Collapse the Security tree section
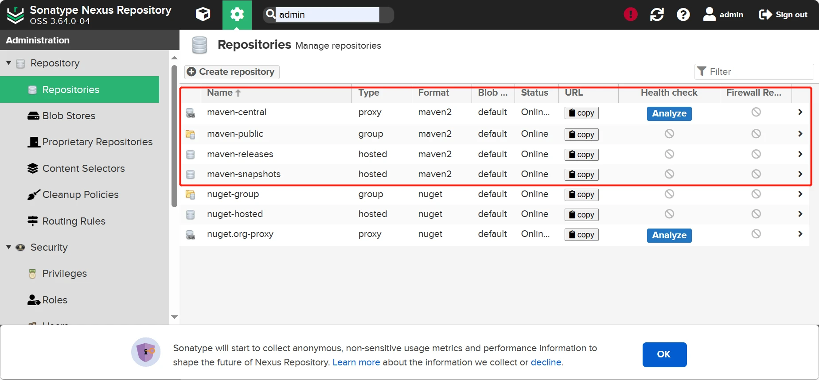The height and width of the screenshot is (380, 819). pos(8,247)
